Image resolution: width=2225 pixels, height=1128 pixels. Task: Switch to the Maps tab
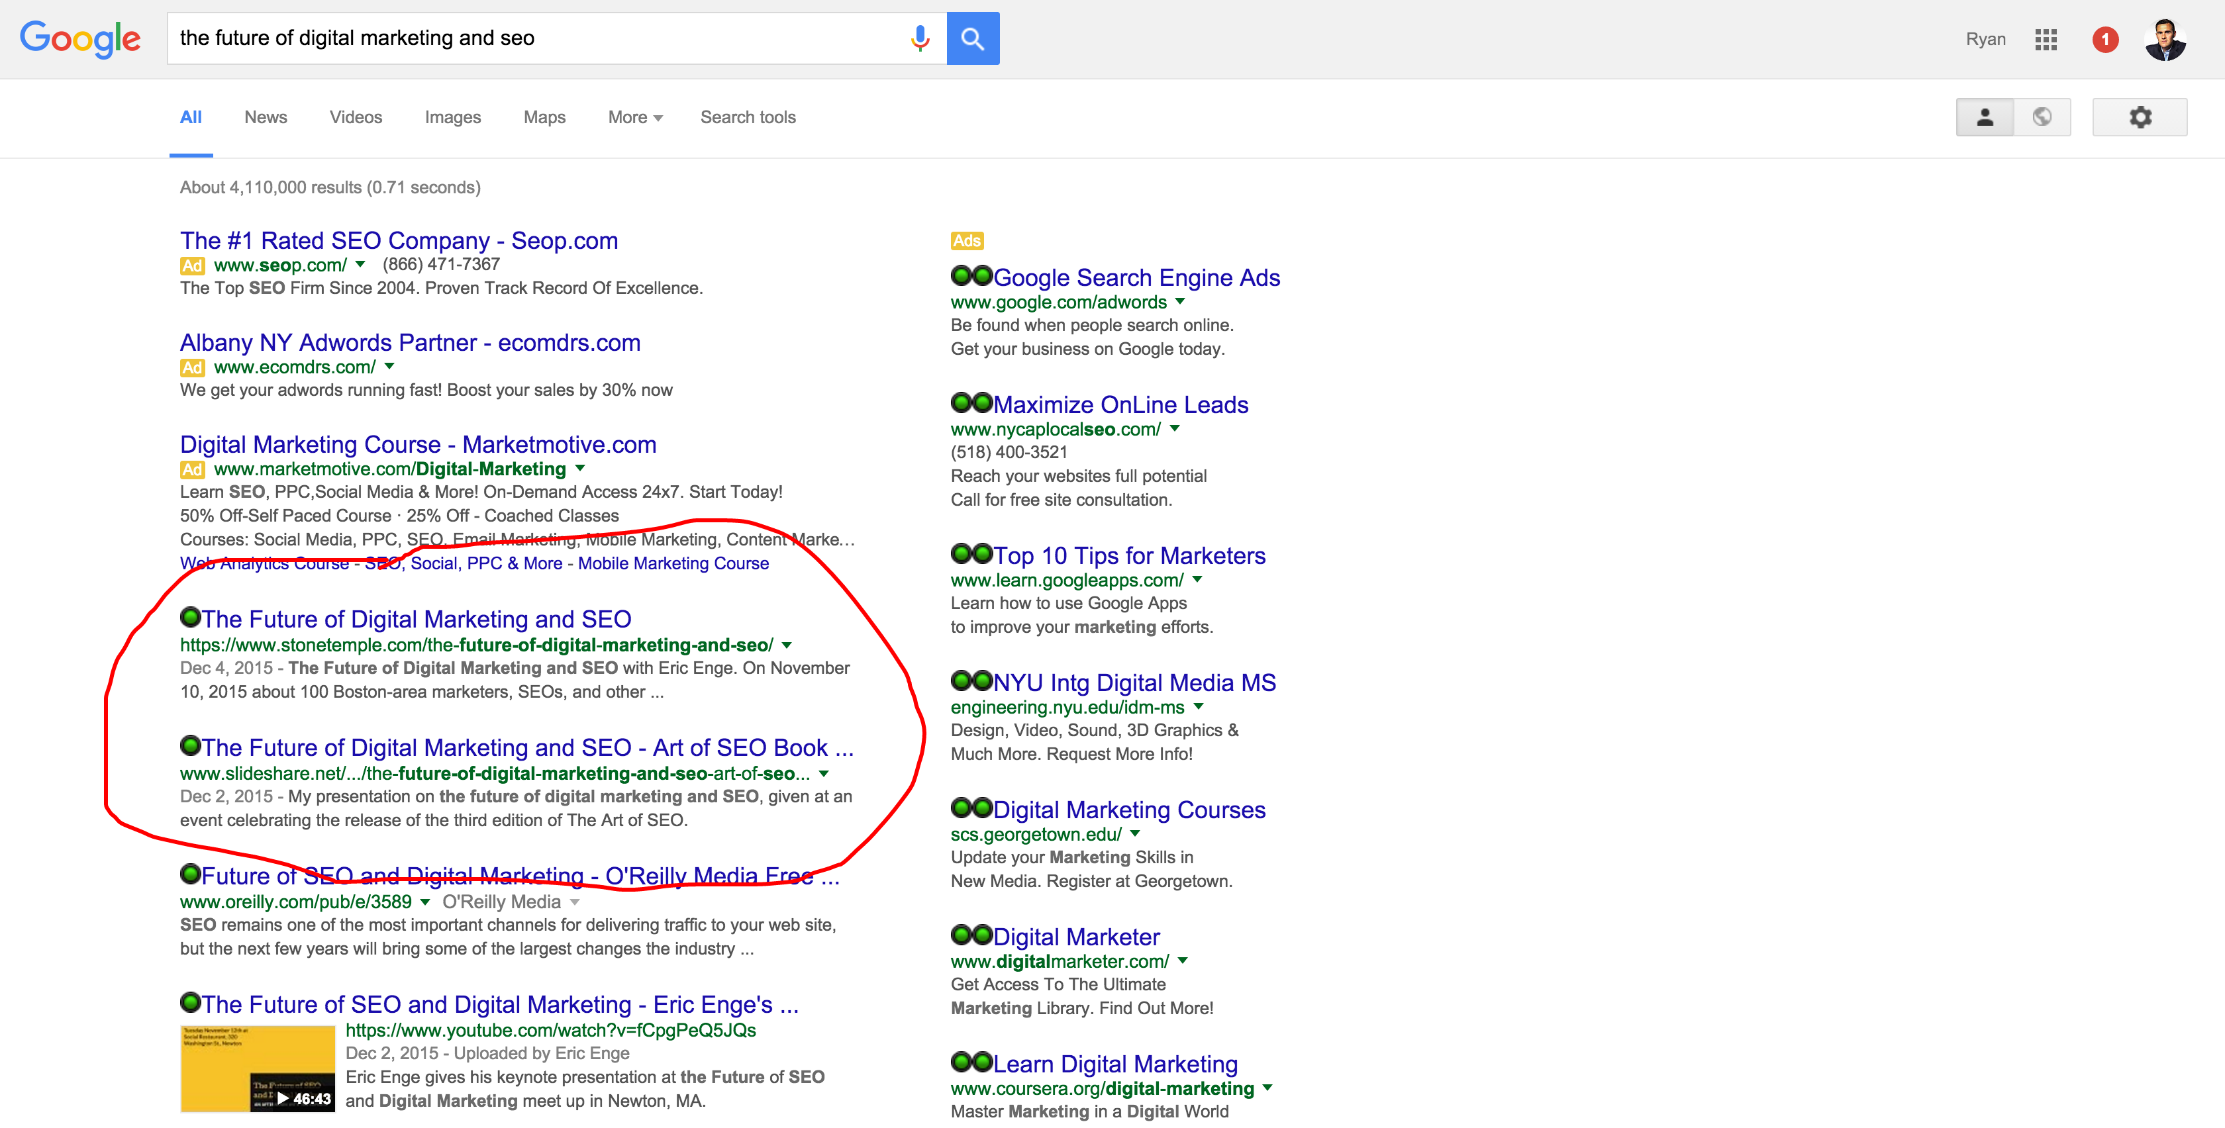(x=544, y=117)
